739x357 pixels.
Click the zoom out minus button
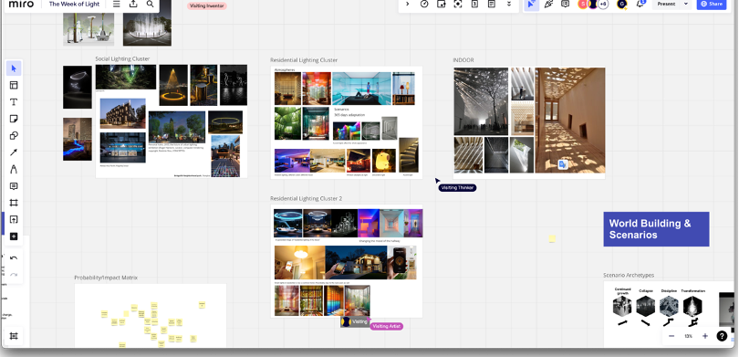point(671,336)
